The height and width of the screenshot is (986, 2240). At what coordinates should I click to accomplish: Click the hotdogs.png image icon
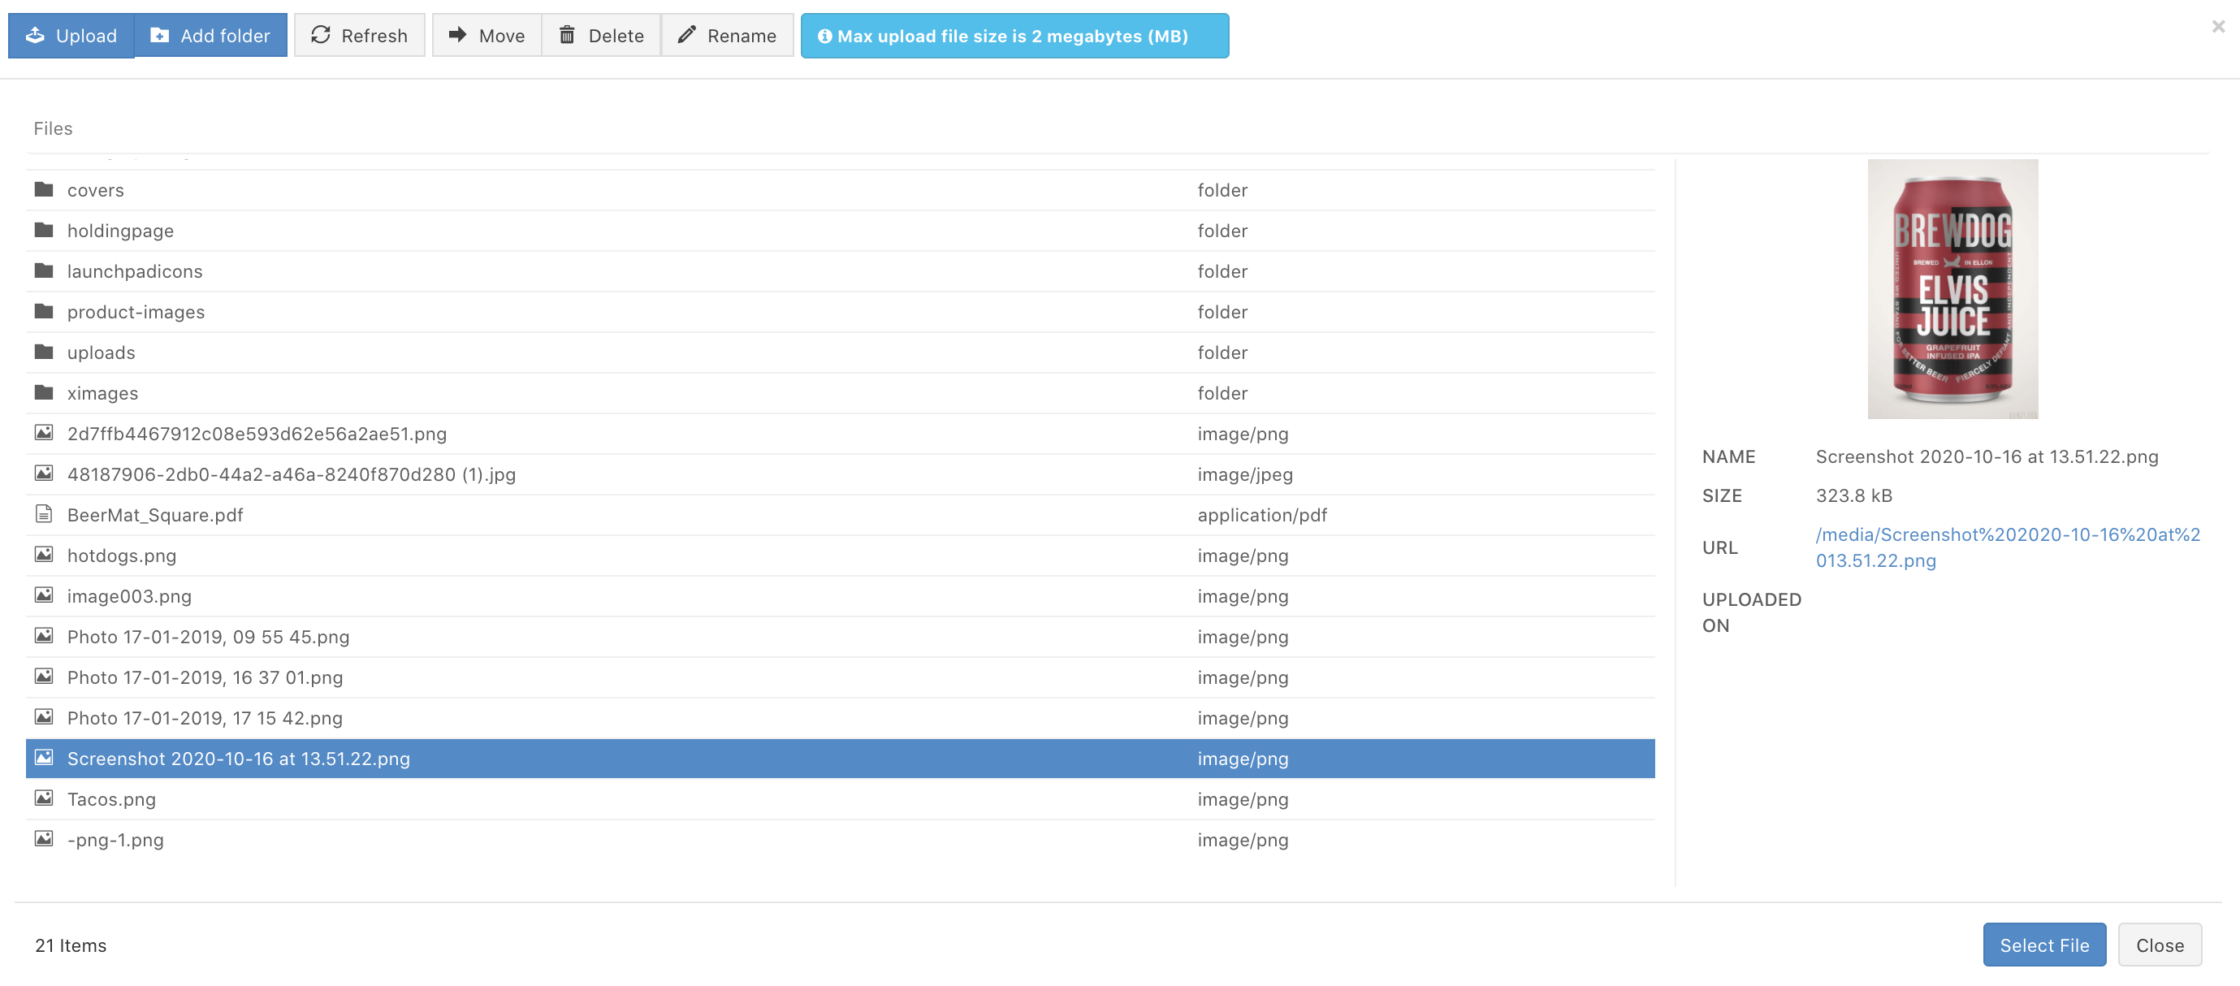44,555
